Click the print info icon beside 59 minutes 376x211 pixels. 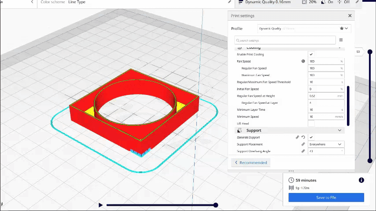point(361,180)
